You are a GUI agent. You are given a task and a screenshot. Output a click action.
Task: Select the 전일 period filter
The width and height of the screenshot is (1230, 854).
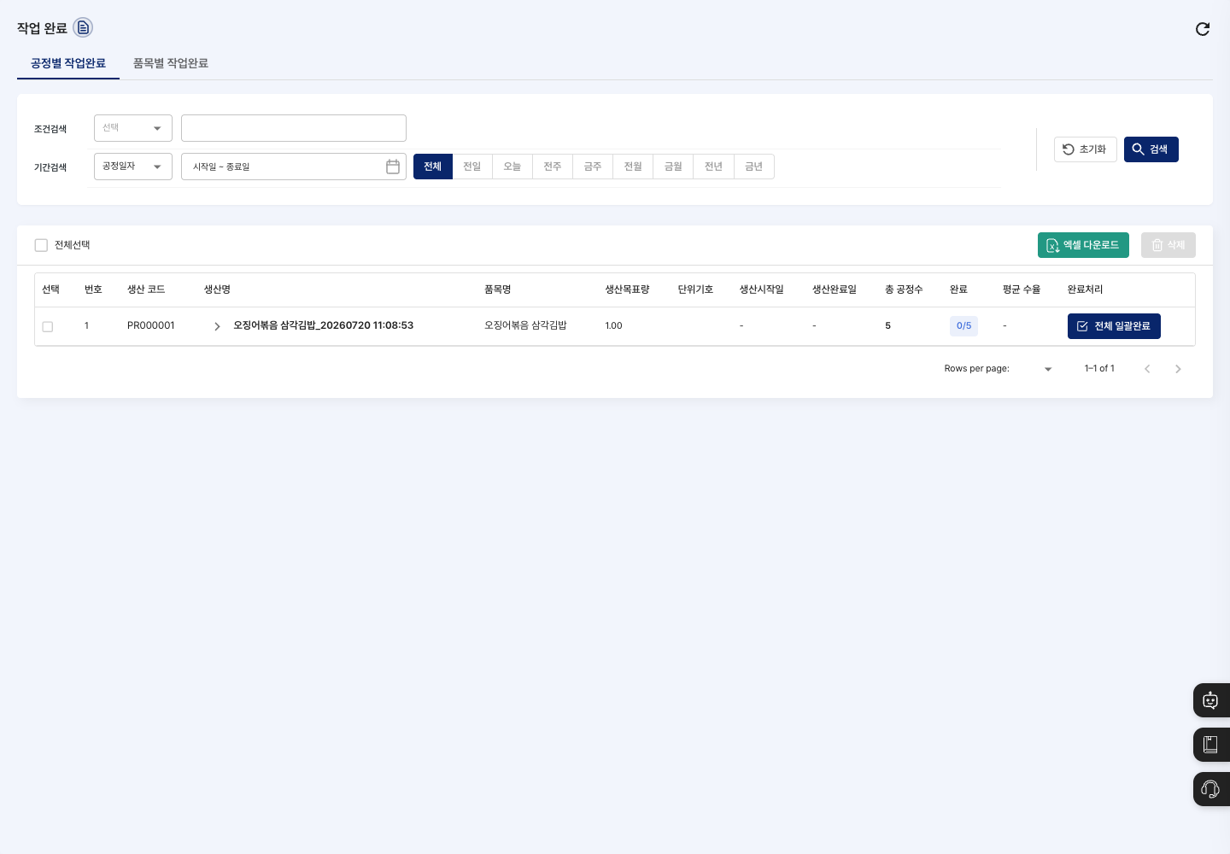pos(472,167)
